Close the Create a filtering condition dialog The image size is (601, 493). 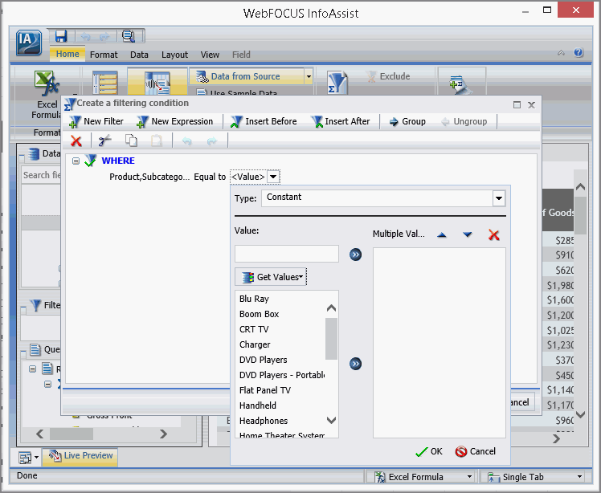click(x=531, y=105)
